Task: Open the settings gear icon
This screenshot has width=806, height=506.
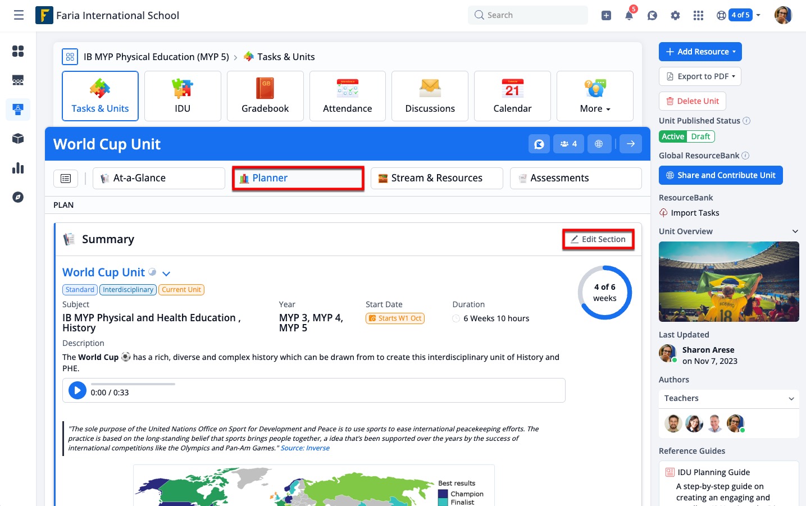Action: point(675,16)
